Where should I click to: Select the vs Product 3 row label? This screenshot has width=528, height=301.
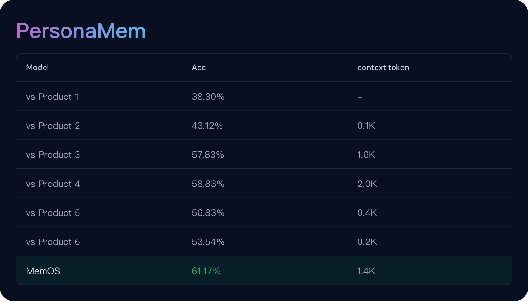click(x=53, y=155)
